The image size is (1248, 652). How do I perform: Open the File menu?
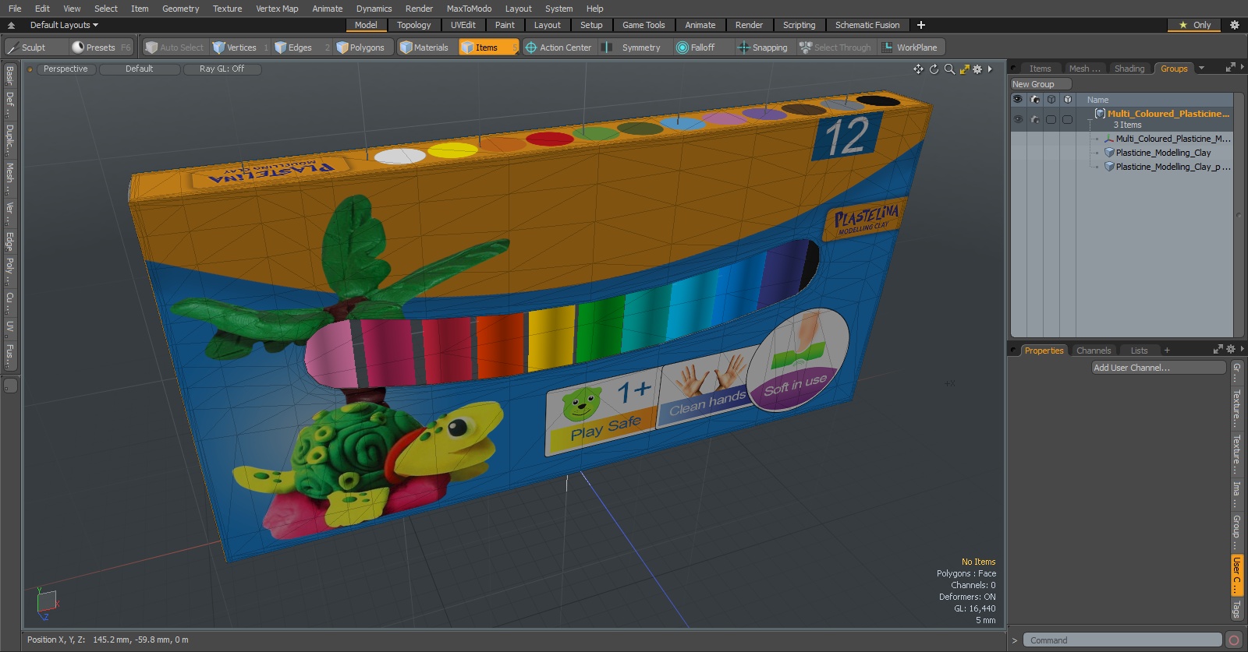pyautogui.click(x=15, y=9)
